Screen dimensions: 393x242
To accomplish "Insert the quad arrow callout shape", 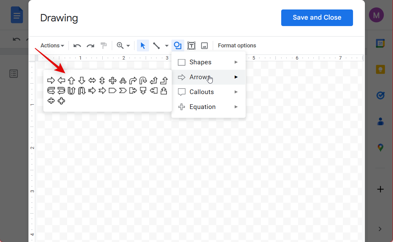I will point(61,101).
